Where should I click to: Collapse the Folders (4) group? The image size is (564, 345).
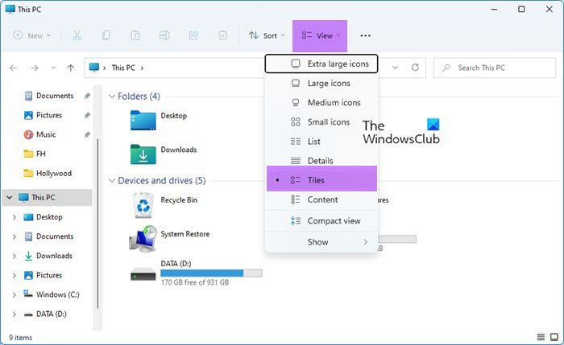112,97
